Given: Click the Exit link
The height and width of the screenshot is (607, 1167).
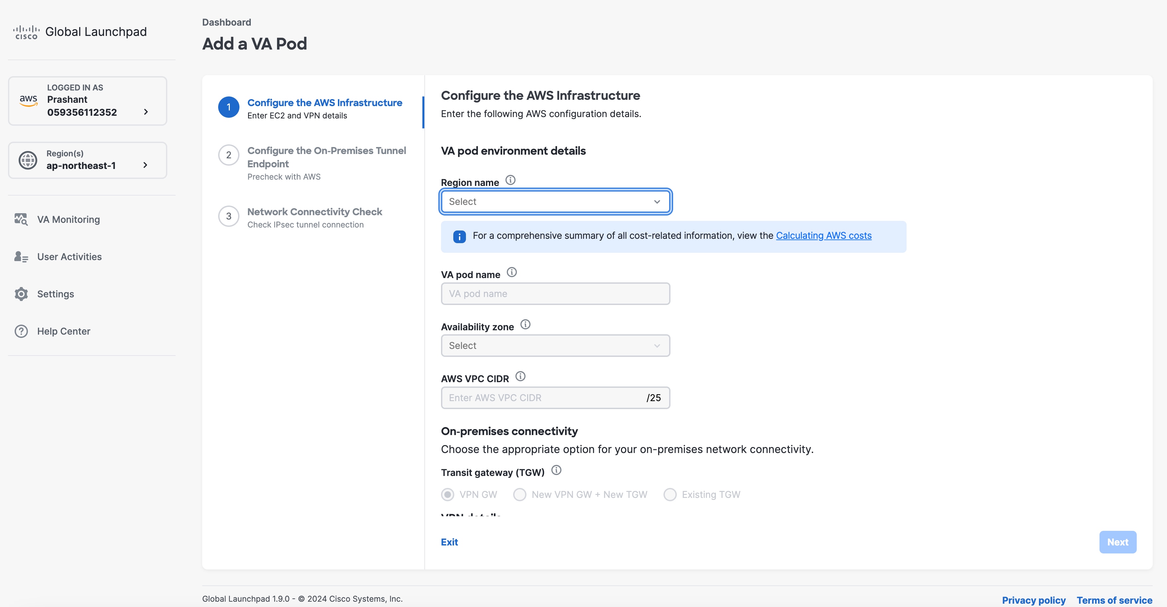Looking at the screenshot, I should click(x=449, y=542).
